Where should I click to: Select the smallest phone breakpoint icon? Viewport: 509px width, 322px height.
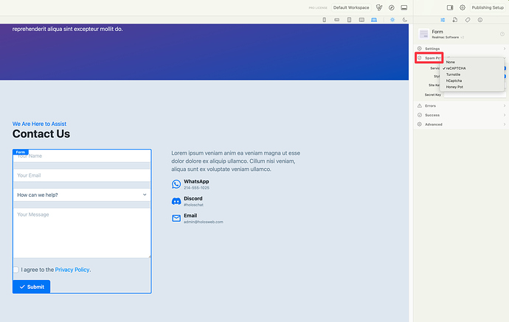click(x=325, y=20)
